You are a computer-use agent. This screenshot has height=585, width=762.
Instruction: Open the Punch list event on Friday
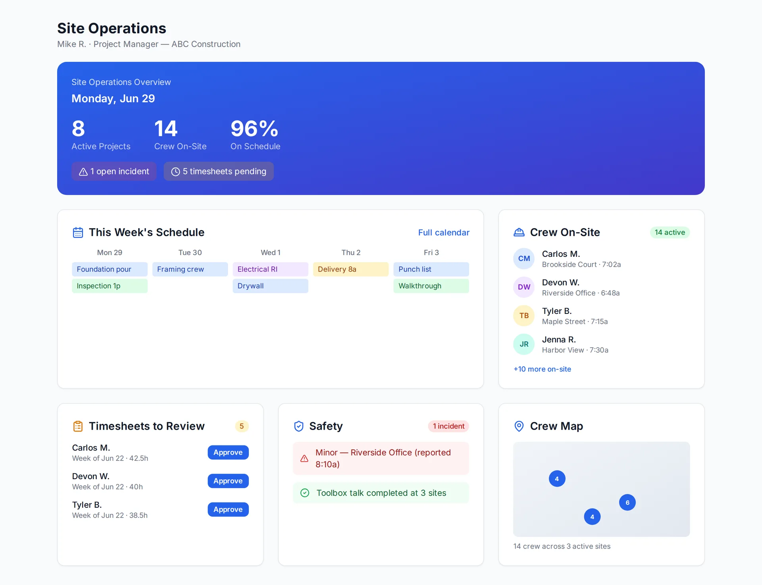[431, 269]
